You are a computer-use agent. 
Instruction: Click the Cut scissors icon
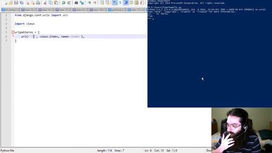point(45,3)
